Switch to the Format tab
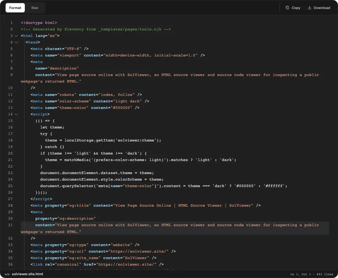The image size is (338, 278). coord(15,8)
